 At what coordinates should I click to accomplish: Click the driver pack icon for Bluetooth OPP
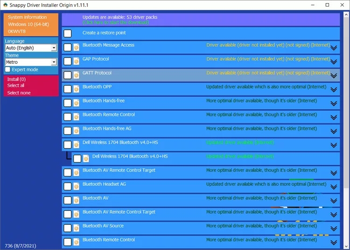(77, 89)
